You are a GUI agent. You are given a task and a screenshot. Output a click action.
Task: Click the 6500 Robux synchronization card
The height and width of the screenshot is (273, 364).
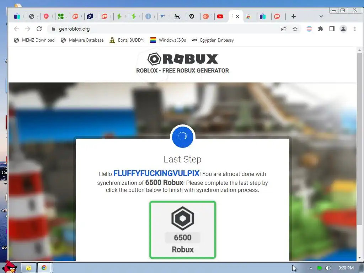tap(183, 230)
